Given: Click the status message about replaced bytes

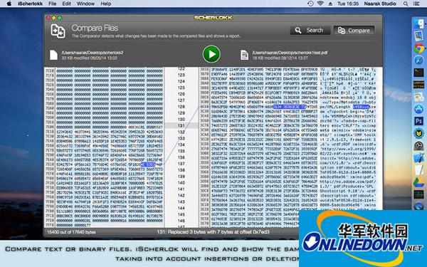Looking at the screenshot, I should click(213, 232).
